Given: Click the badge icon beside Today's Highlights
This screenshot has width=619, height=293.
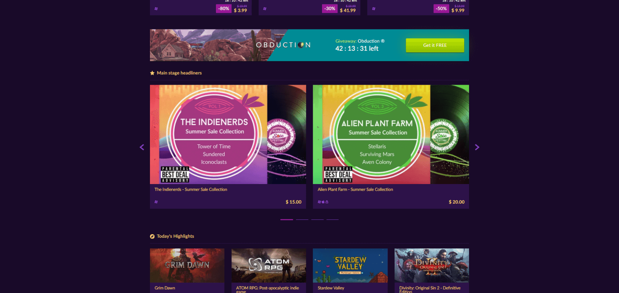Looking at the screenshot, I should coord(152,236).
